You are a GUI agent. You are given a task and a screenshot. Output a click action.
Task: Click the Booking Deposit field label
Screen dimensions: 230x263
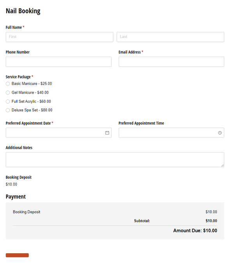pos(19,177)
